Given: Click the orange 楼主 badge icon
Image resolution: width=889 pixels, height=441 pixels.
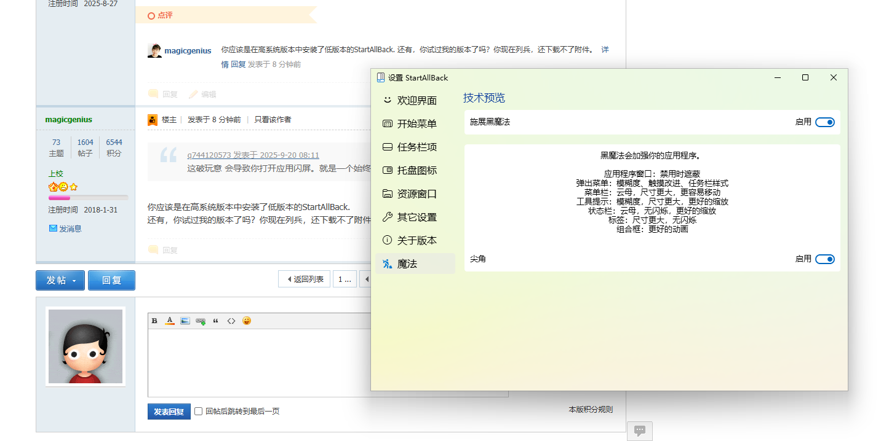Looking at the screenshot, I should [153, 120].
